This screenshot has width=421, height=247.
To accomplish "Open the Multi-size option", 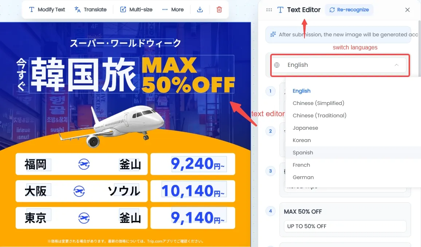I will tap(136, 10).
